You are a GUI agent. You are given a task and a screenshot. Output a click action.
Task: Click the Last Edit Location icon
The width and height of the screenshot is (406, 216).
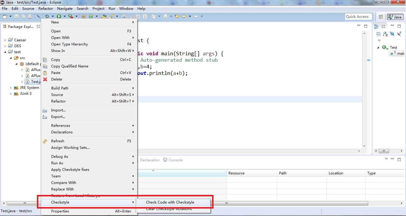click(x=177, y=16)
